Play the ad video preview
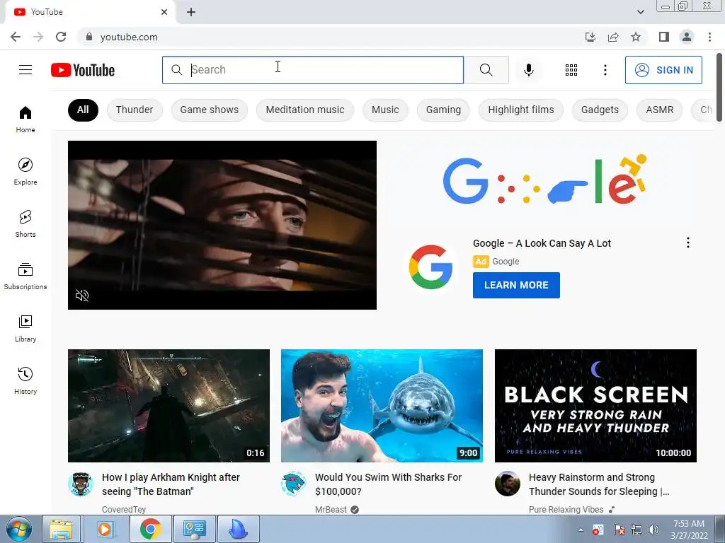This screenshot has height=543, width=725. tap(222, 225)
